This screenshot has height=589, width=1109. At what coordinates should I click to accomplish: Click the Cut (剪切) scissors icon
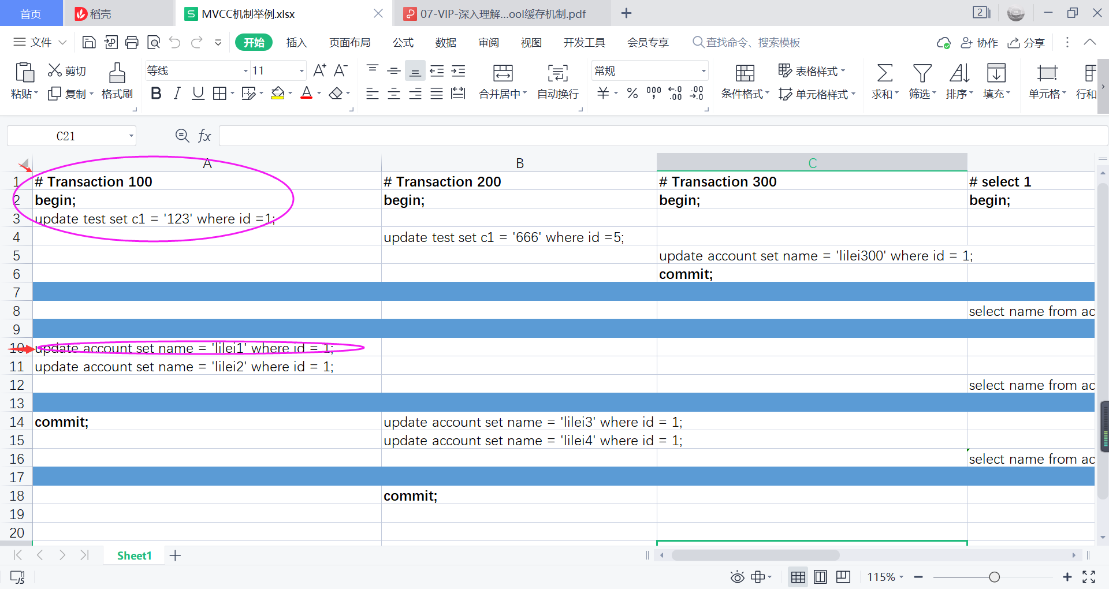pyautogui.click(x=55, y=70)
